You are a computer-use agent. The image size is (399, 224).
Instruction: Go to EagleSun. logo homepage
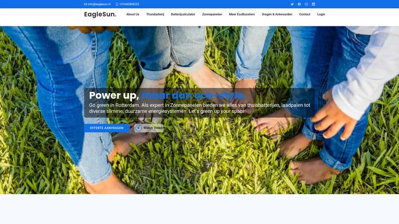[100, 14]
